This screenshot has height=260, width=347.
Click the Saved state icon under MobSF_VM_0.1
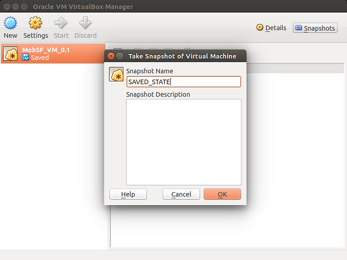pyautogui.click(x=26, y=57)
